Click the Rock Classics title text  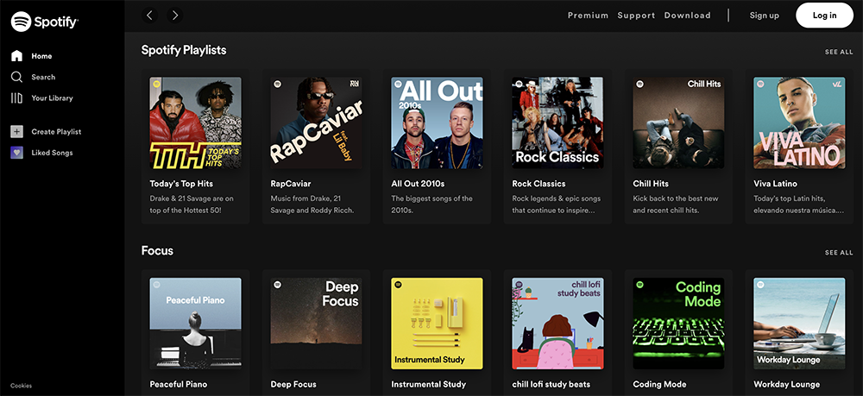539,184
